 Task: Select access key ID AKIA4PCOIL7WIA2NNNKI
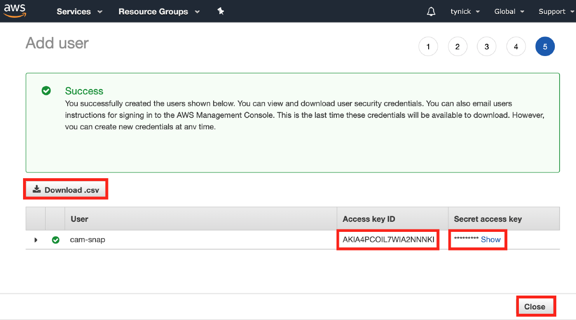point(388,240)
